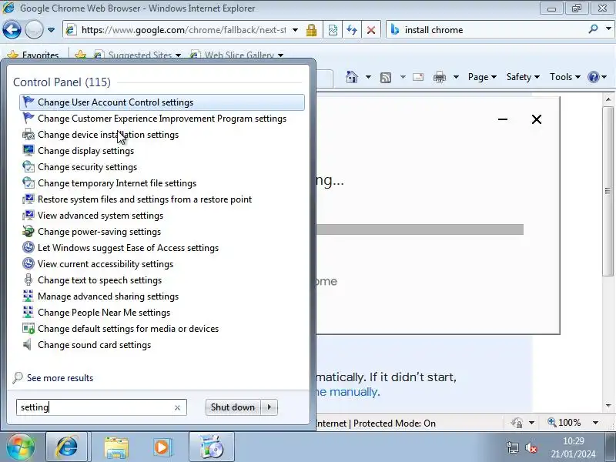616x462 pixels.
Task: Click the Shut down button
Action: 233,407
